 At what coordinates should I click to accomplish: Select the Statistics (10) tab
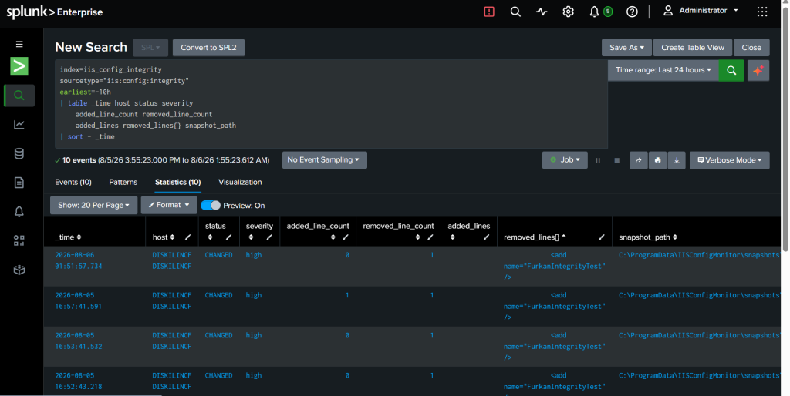click(178, 182)
